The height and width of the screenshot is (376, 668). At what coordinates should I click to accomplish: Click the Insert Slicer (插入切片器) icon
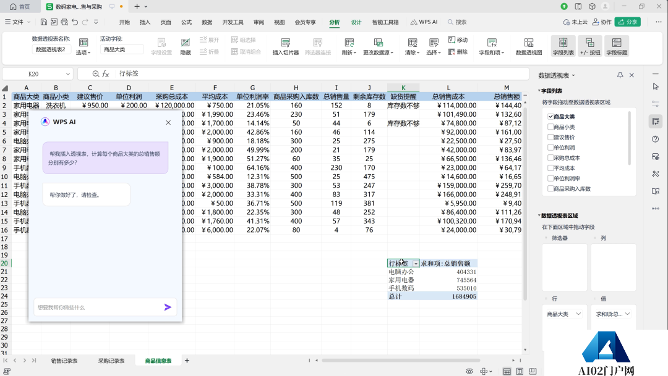[x=285, y=43]
